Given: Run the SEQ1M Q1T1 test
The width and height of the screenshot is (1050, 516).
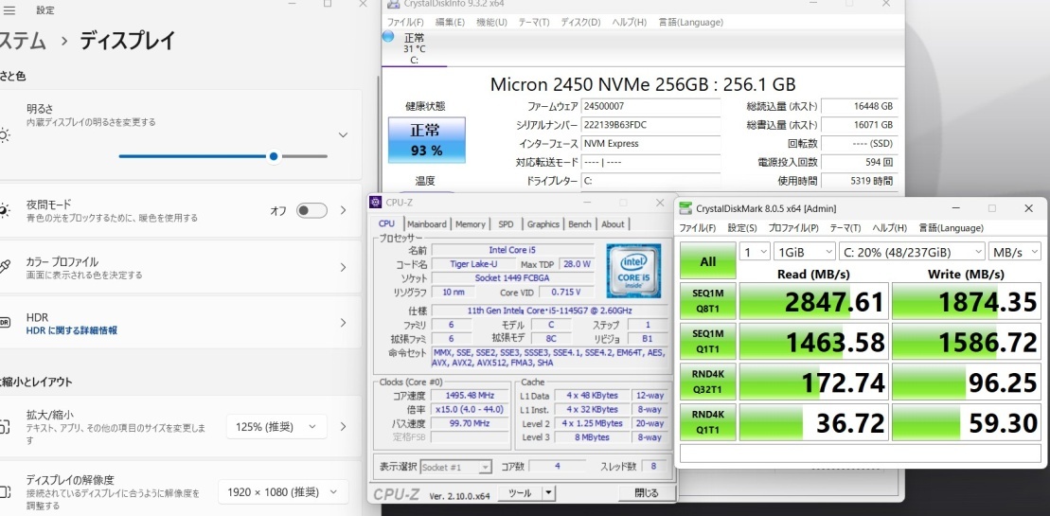Looking at the screenshot, I should coord(708,342).
